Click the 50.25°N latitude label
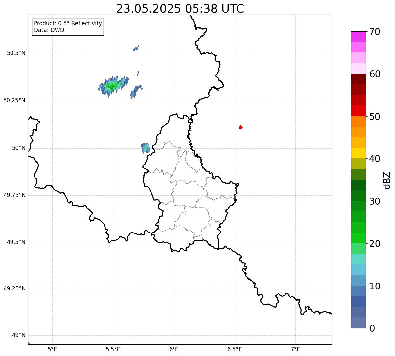Screen dimensions: 395x356 tap(14, 100)
